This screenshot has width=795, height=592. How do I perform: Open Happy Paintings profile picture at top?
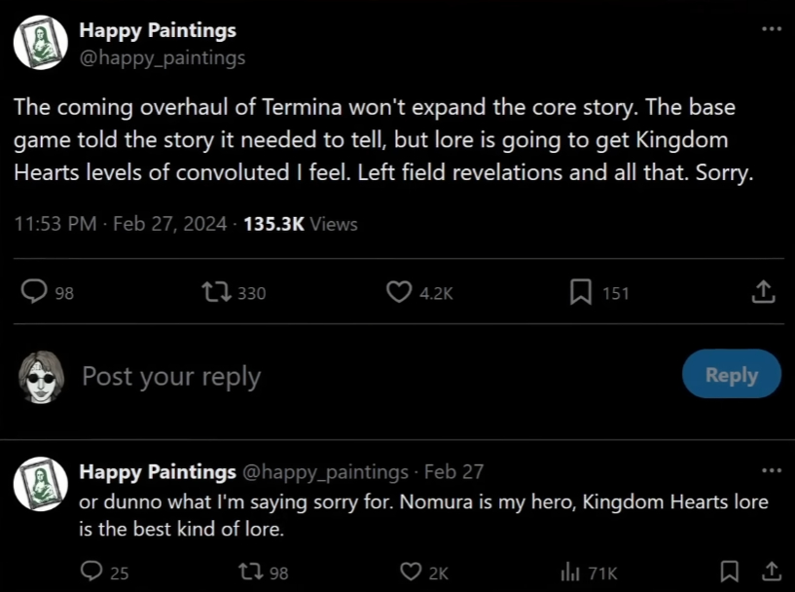click(39, 44)
